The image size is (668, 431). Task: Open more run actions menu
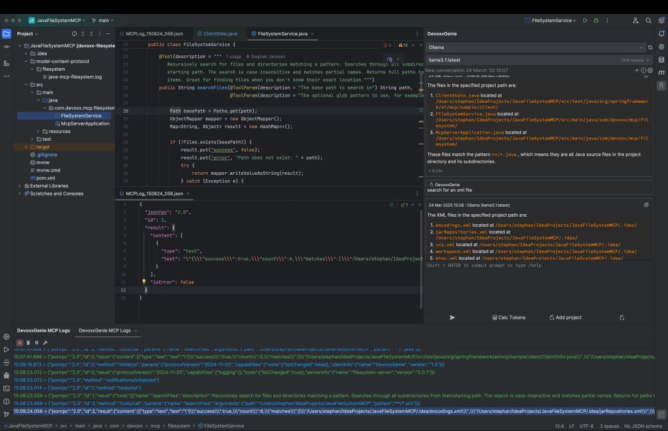click(607, 21)
